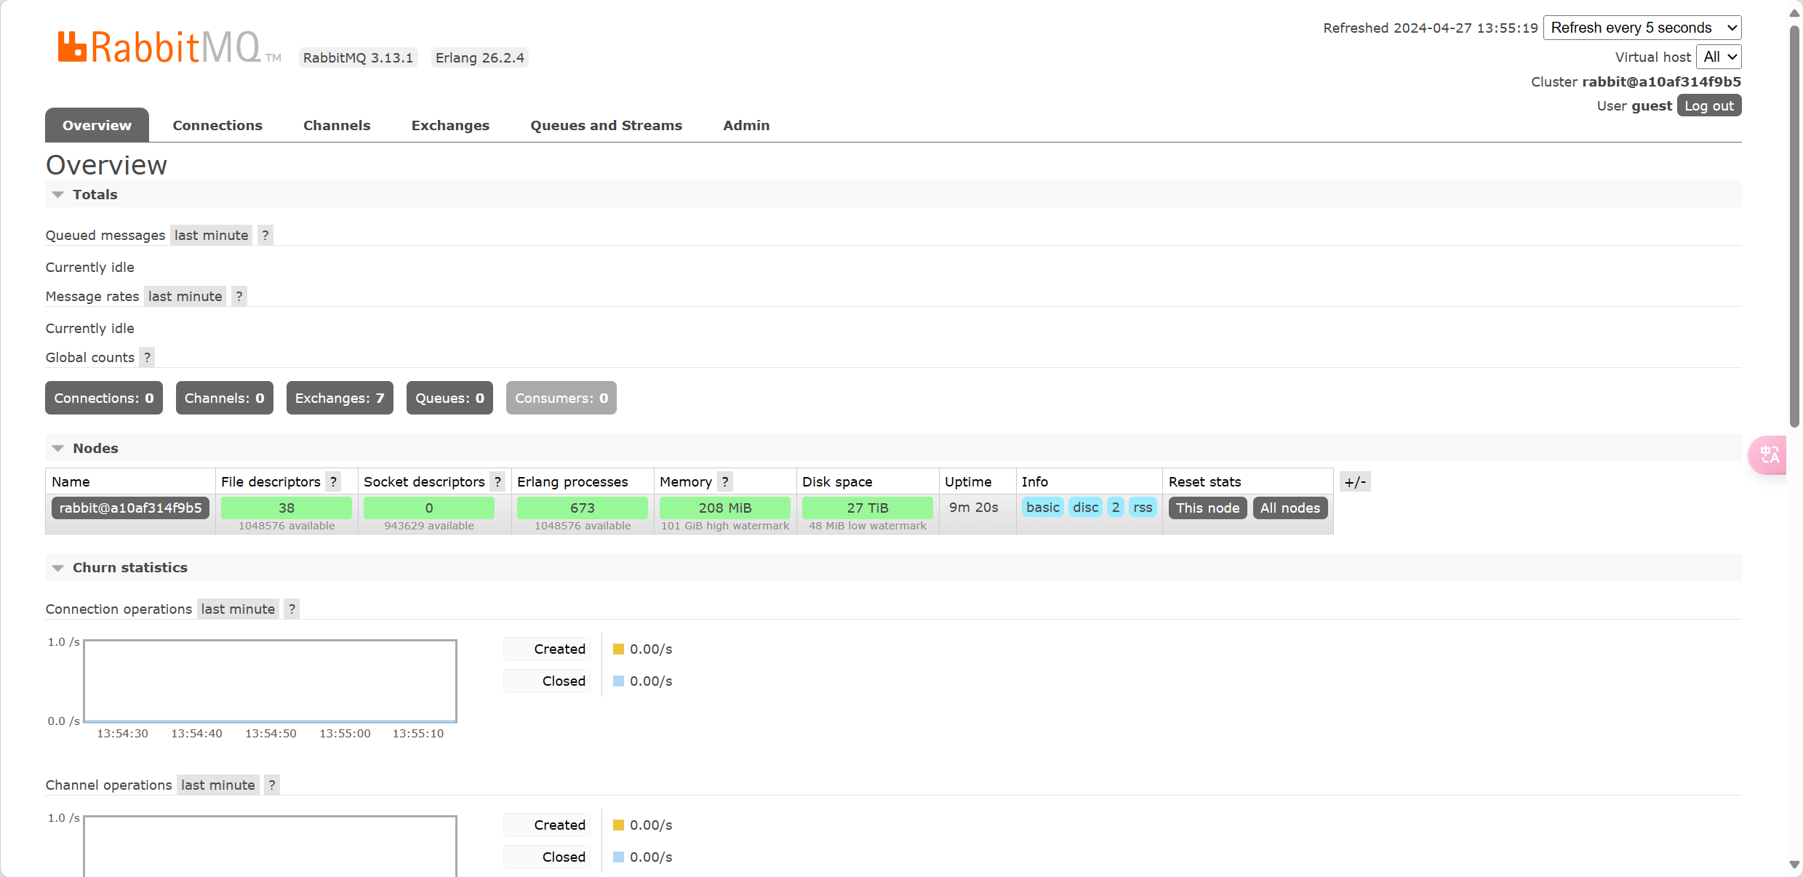Toggle Consumers: 0 global count
Screen dimensions: 1803x877
click(561, 398)
